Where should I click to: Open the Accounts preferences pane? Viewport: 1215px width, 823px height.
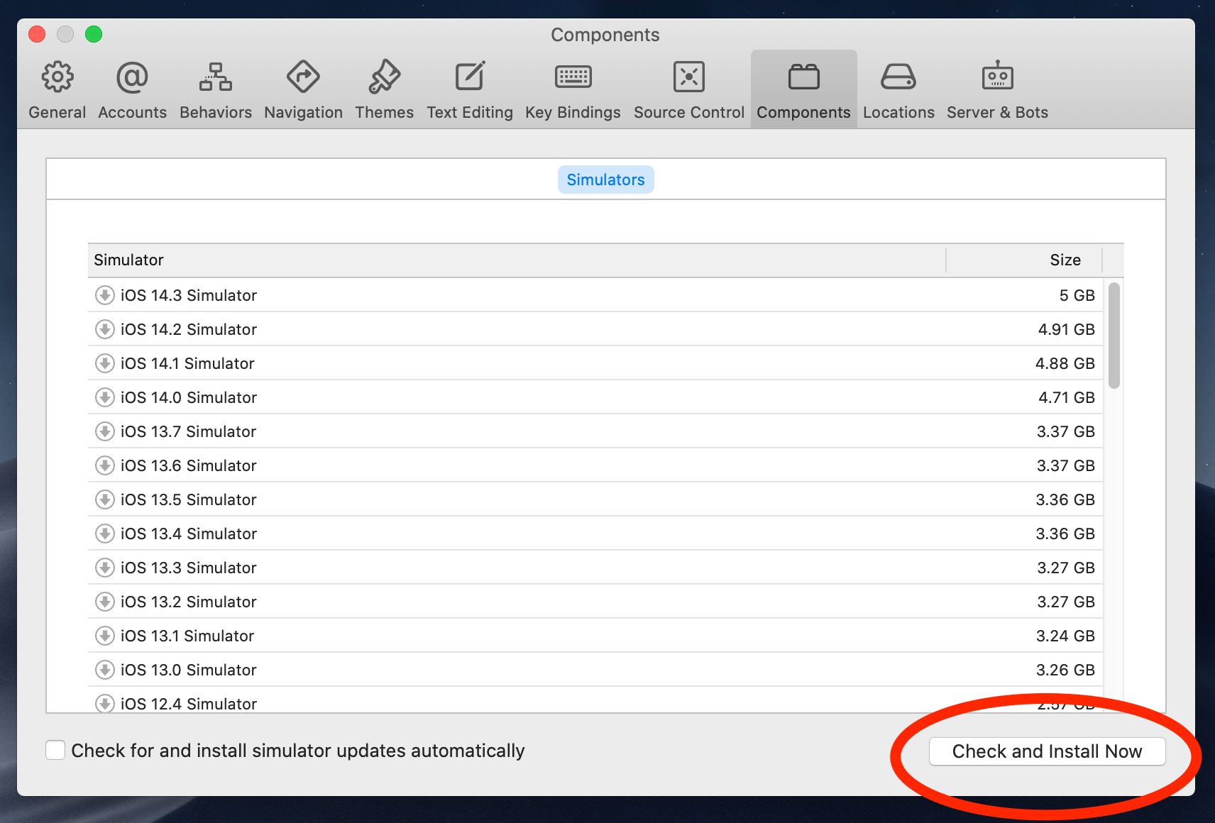coord(132,89)
